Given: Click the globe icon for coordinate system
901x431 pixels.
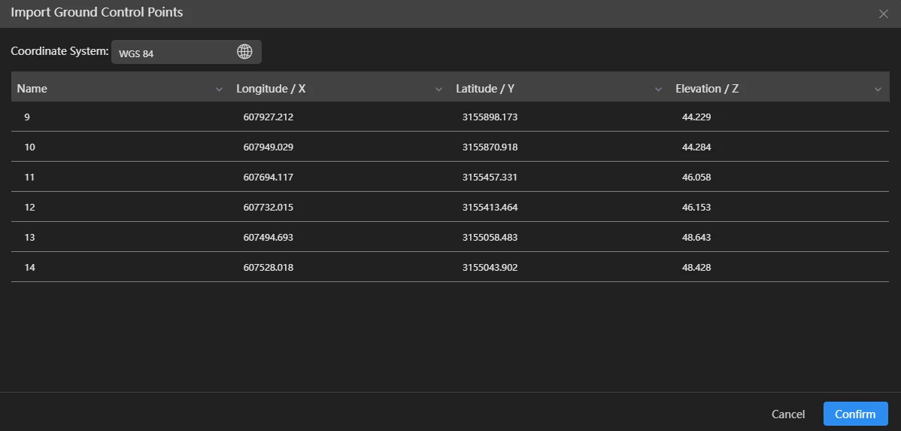Looking at the screenshot, I should coord(244,52).
